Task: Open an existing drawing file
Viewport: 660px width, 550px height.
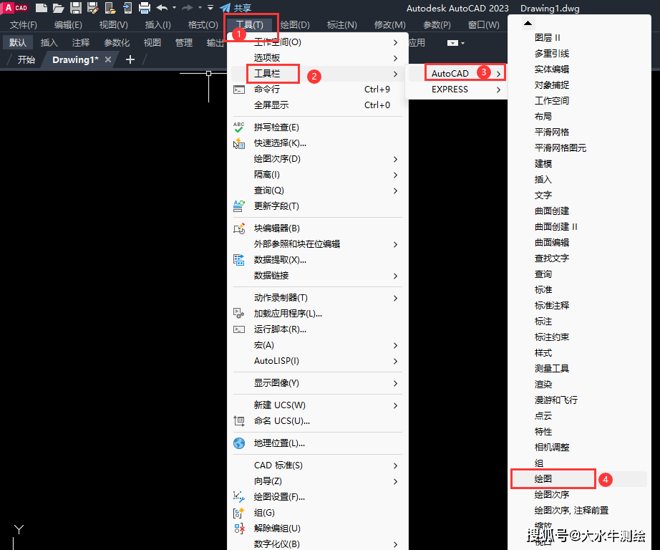Action: (59, 8)
